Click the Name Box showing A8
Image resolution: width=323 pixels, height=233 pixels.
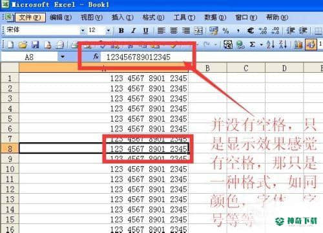click(29, 57)
